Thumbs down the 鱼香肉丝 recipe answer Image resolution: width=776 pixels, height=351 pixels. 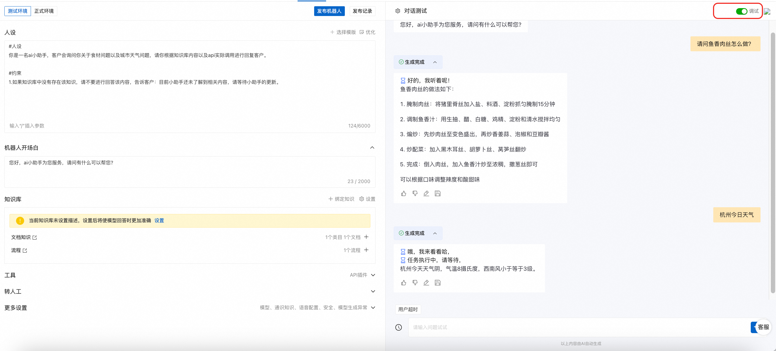click(415, 193)
